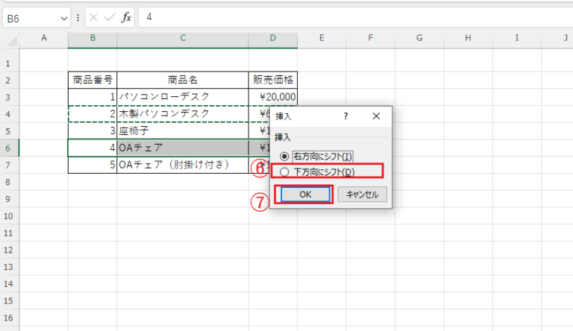Image resolution: width=573 pixels, height=331 pixels.
Task: Select the 右方向にシフト radio button
Action: click(x=285, y=156)
